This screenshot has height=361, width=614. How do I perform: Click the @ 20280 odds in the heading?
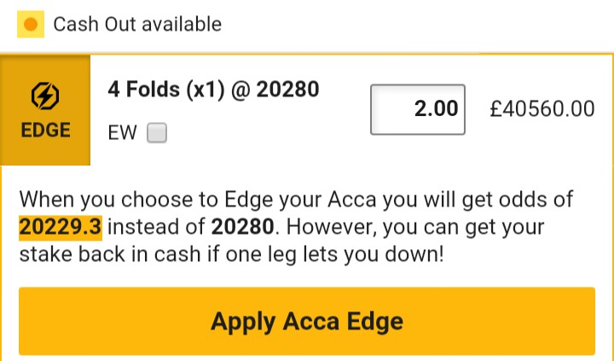(275, 90)
